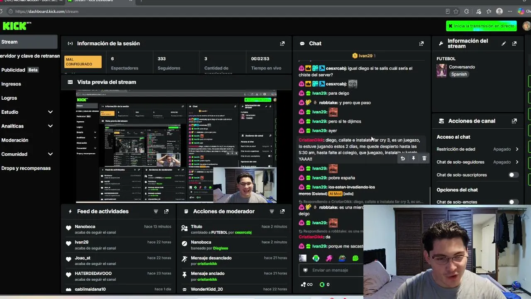Edit stream information with the pencil icon
Viewport: 531px width, 299px height.
click(504, 43)
